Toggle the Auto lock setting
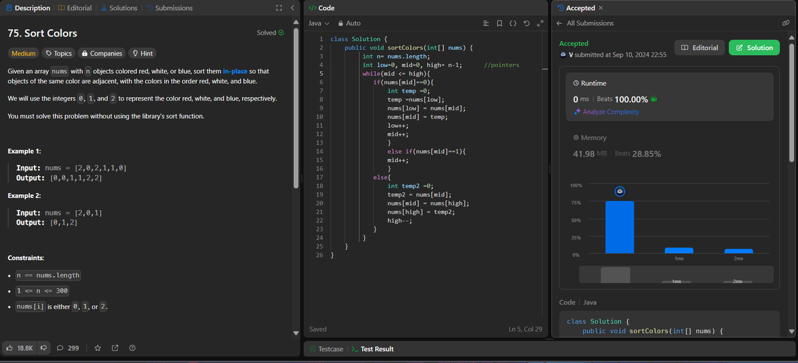Image resolution: width=798 pixels, height=363 pixels. point(348,23)
